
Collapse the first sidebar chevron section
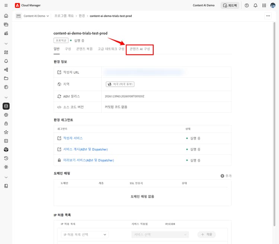pyautogui.click(x=6, y=44)
